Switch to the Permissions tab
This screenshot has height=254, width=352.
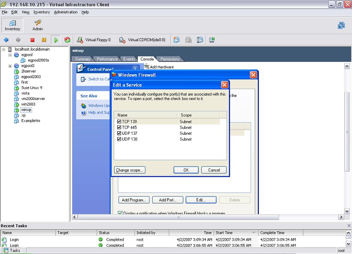(170, 59)
